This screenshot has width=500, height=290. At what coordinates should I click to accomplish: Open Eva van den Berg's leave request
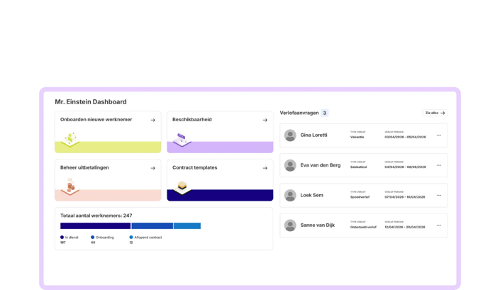click(x=364, y=165)
